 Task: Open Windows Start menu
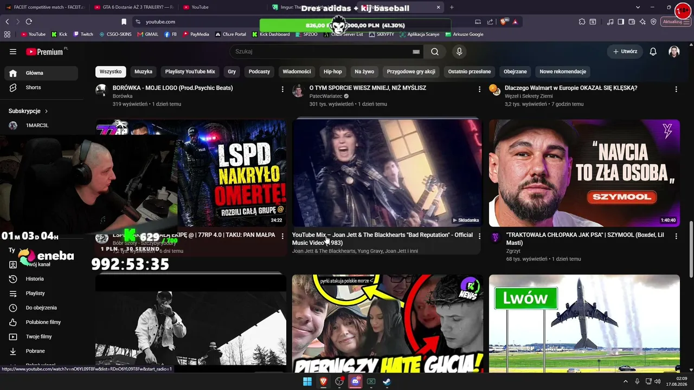click(307, 381)
